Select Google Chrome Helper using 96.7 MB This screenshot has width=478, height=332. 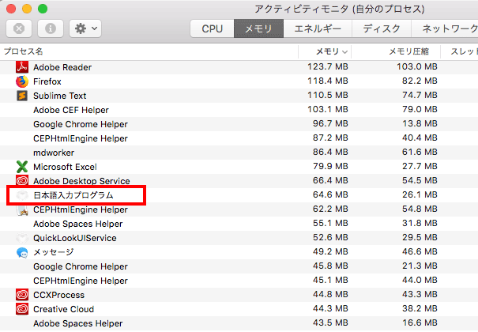(x=81, y=124)
